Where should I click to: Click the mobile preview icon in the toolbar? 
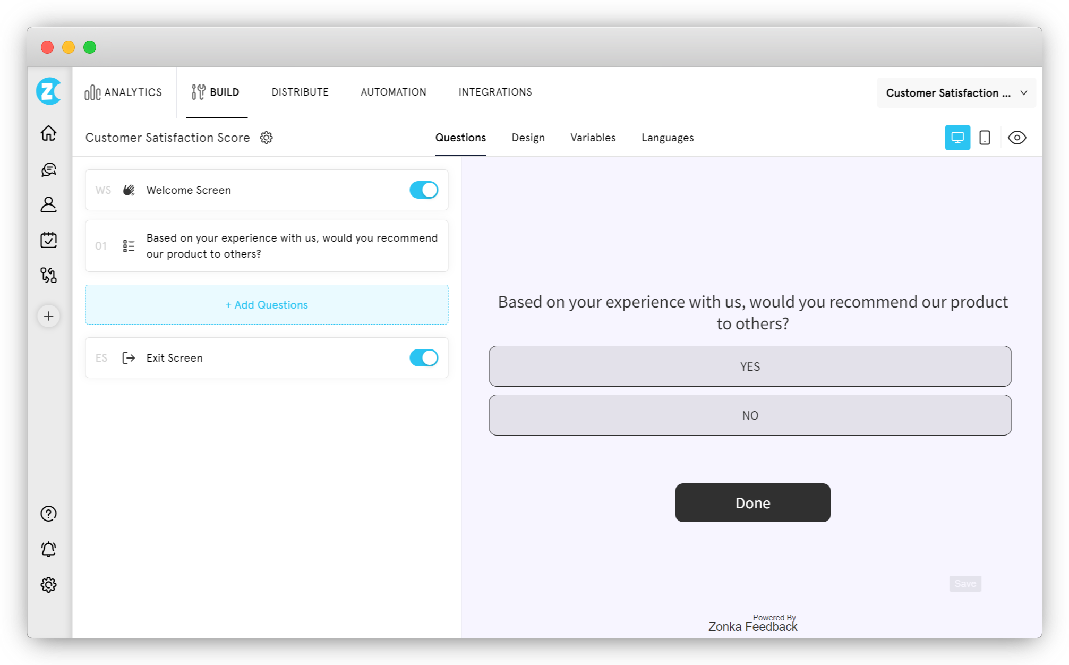(x=984, y=137)
